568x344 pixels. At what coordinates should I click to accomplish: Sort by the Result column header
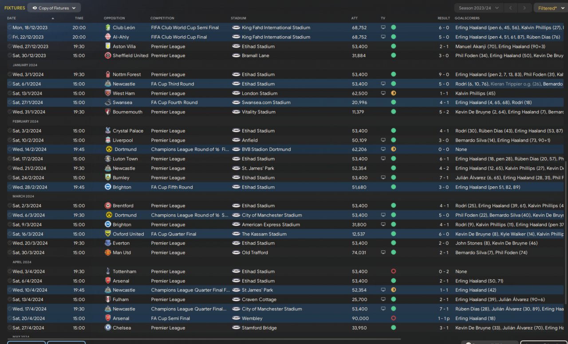point(444,18)
